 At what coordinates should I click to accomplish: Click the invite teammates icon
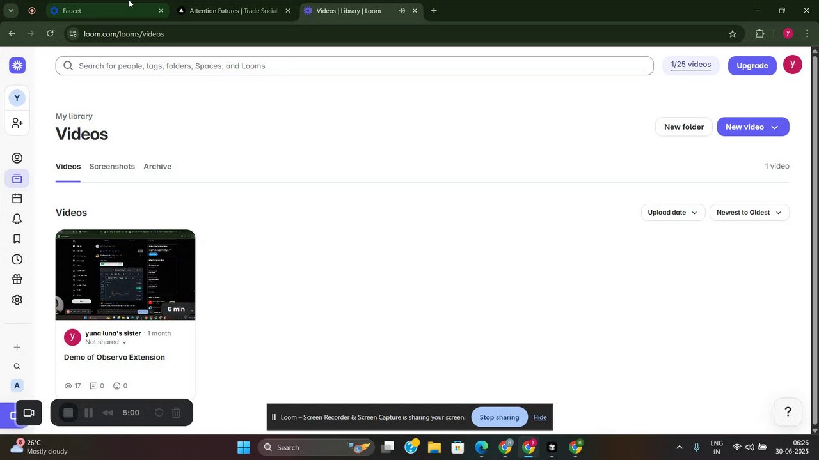click(x=17, y=123)
